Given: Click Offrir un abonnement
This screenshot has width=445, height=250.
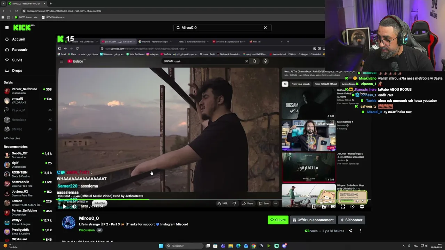Looking at the screenshot, I should tap(313, 220).
